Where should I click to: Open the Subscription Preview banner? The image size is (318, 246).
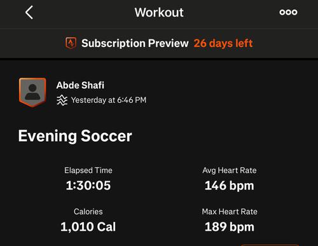159,43
